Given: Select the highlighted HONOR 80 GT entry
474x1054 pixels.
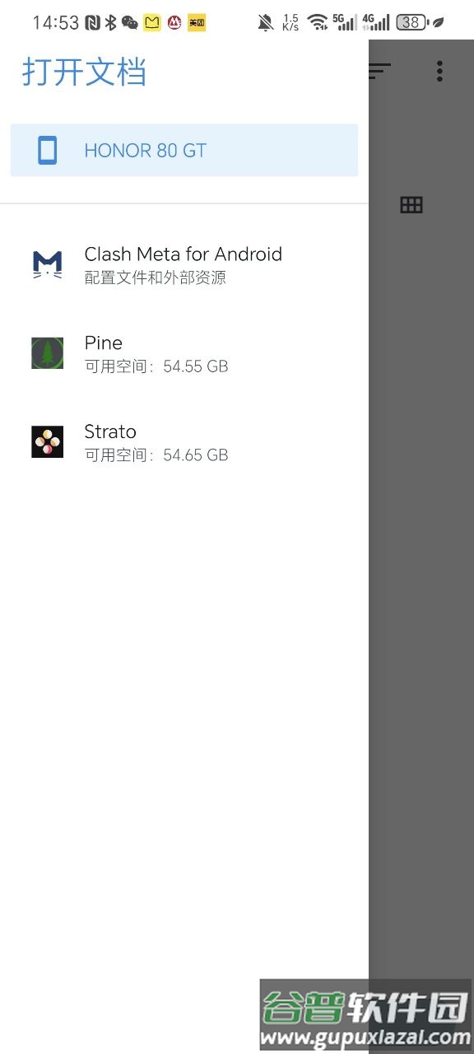Looking at the screenshot, I should pyautogui.click(x=183, y=151).
